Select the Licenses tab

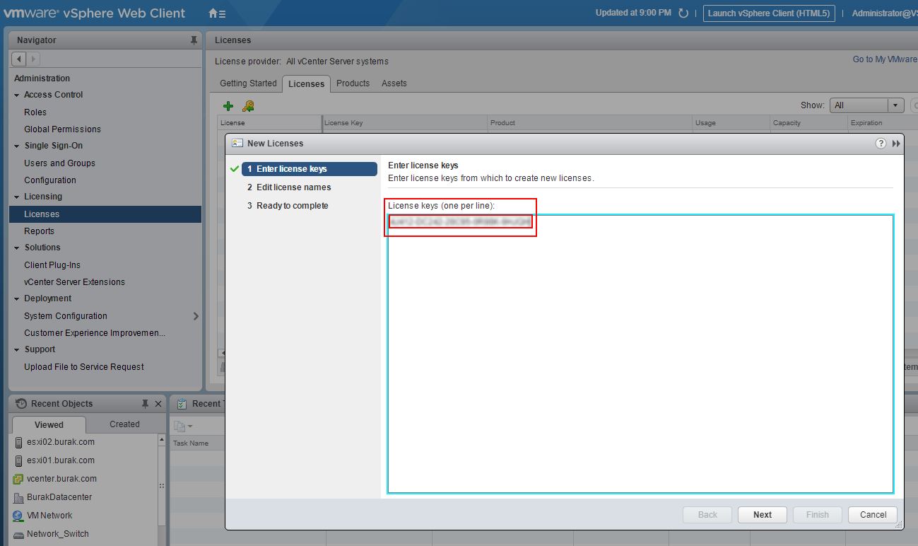(307, 83)
